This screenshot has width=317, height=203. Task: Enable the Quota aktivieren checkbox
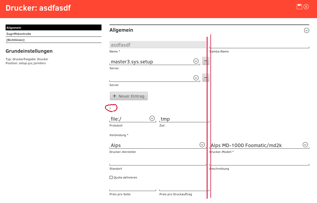[x=111, y=177]
